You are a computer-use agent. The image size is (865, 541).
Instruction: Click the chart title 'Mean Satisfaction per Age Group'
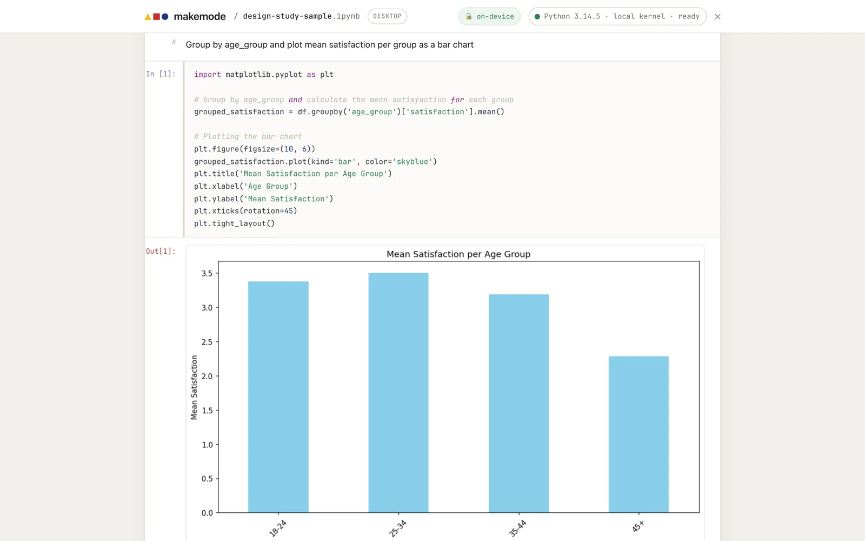458,254
